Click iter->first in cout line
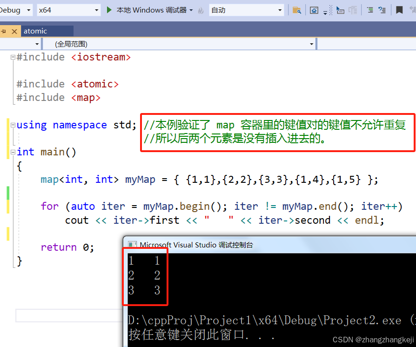The width and height of the screenshot is (416, 347). 146,220
